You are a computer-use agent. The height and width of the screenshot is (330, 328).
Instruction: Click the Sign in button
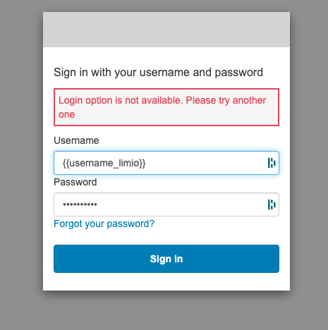pos(166,259)
